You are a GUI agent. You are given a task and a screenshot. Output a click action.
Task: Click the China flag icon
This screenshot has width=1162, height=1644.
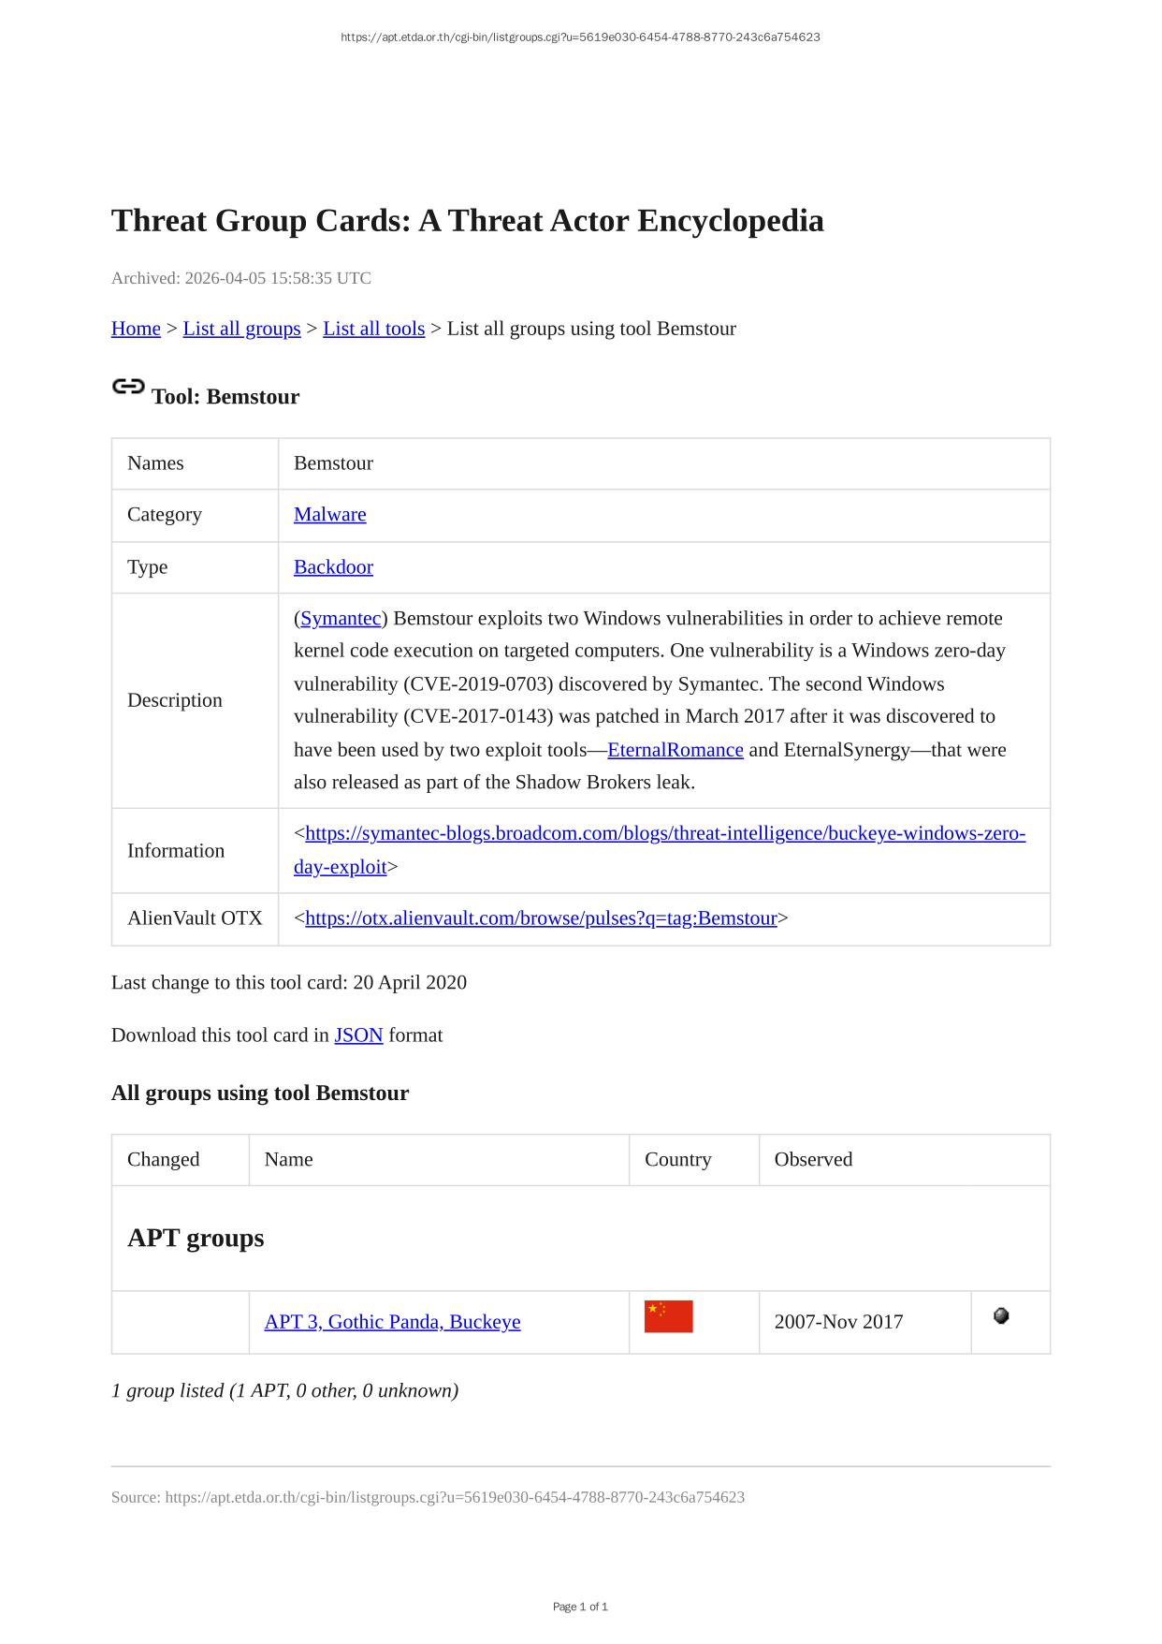point(668,1316)
